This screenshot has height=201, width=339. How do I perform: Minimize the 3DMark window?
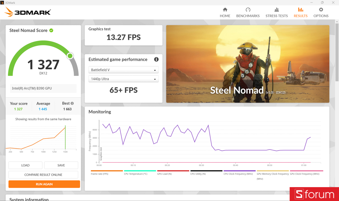pos(312,3)
